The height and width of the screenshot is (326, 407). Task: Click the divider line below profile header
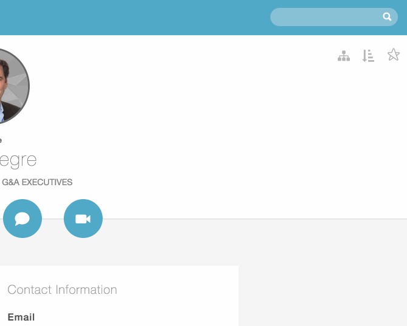pos(255,219)
